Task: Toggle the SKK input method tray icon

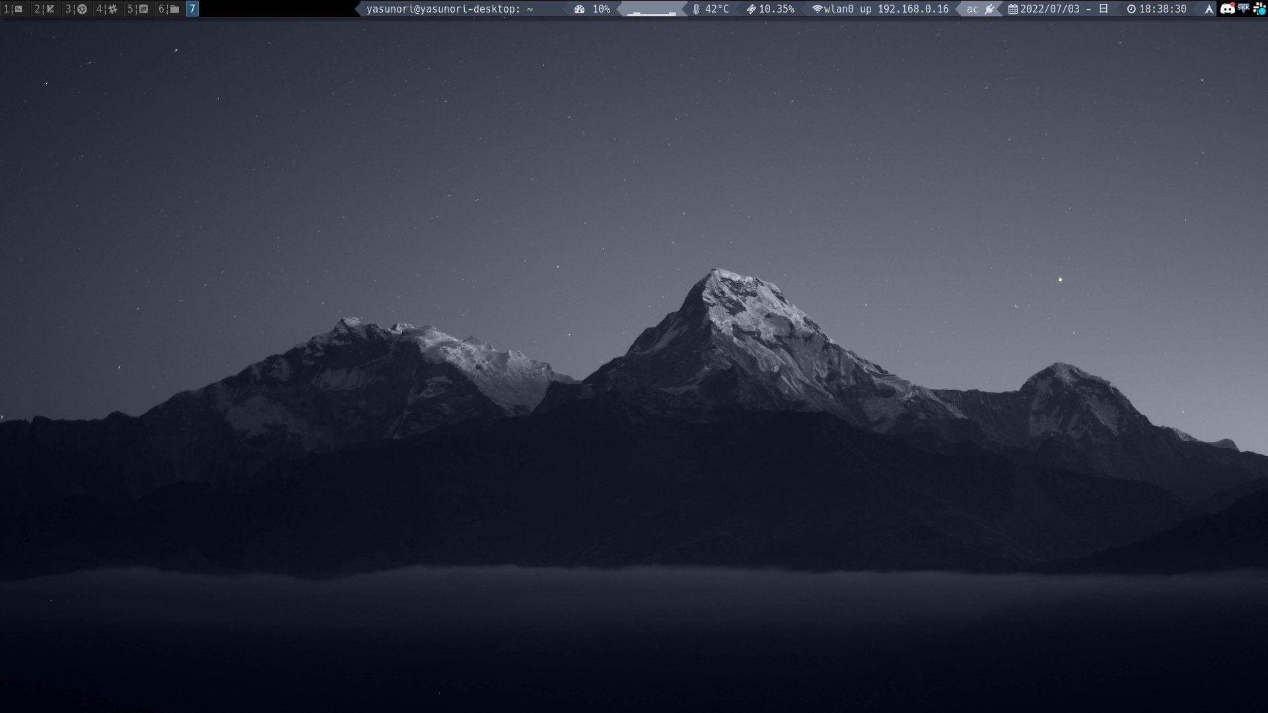Action: (1243, 9)
